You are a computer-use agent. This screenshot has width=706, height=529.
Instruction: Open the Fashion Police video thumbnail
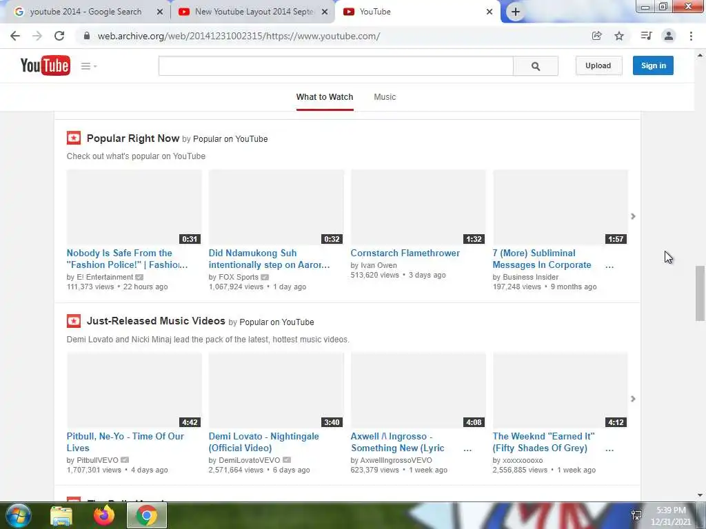[x=134, y=207]
